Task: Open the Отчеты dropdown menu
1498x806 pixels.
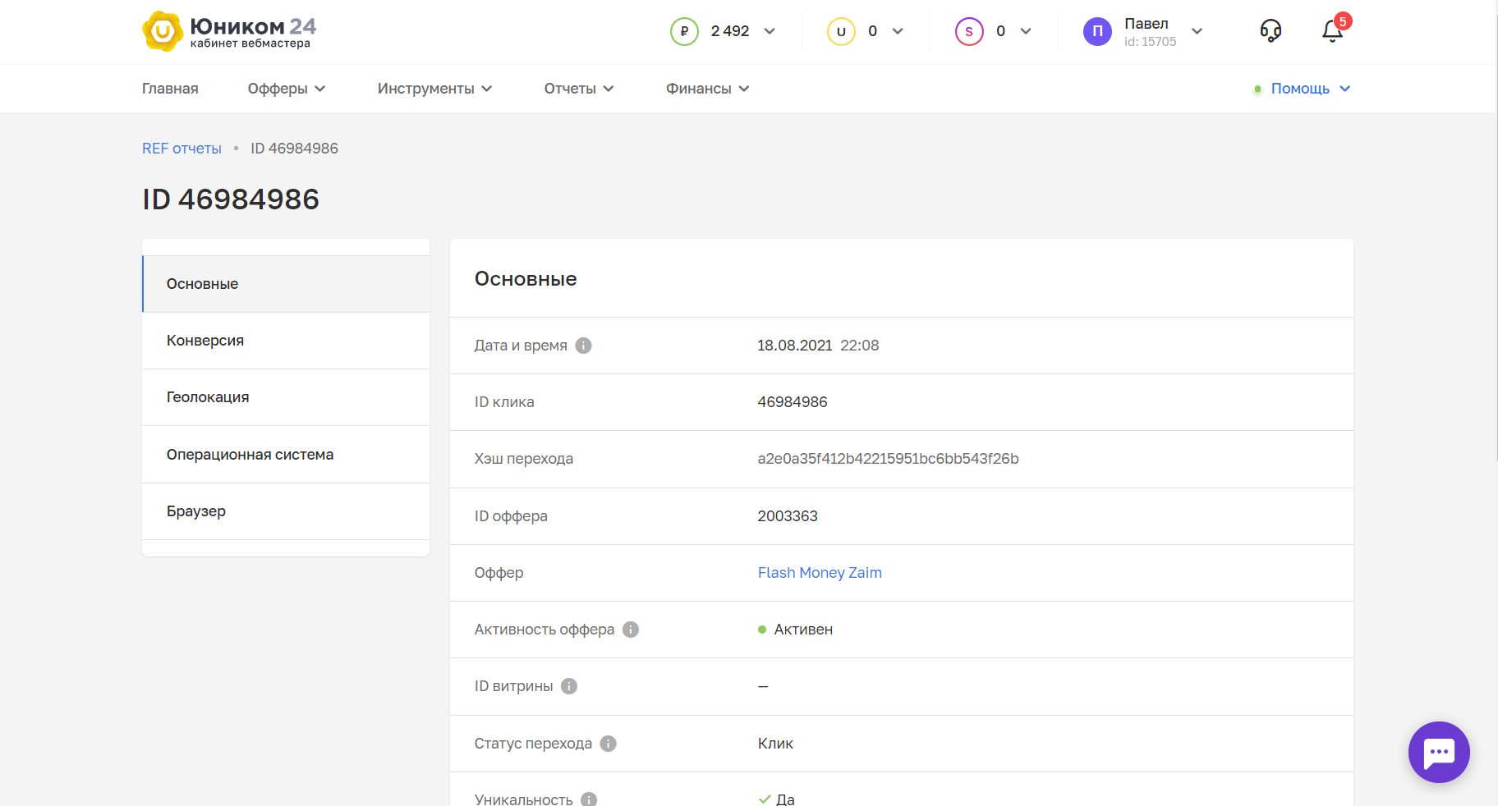Action: [579, 89]
